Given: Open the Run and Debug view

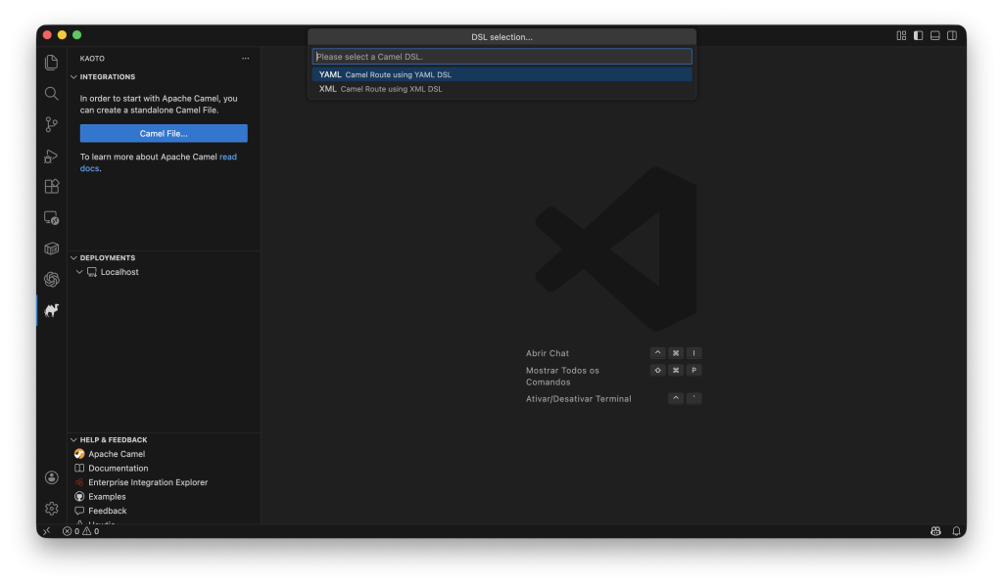Looking at the screenshot, I should click(x=52, y=156).
